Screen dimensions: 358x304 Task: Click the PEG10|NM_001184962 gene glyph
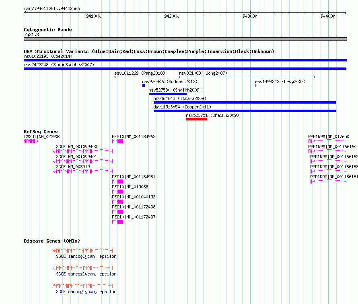117,141
